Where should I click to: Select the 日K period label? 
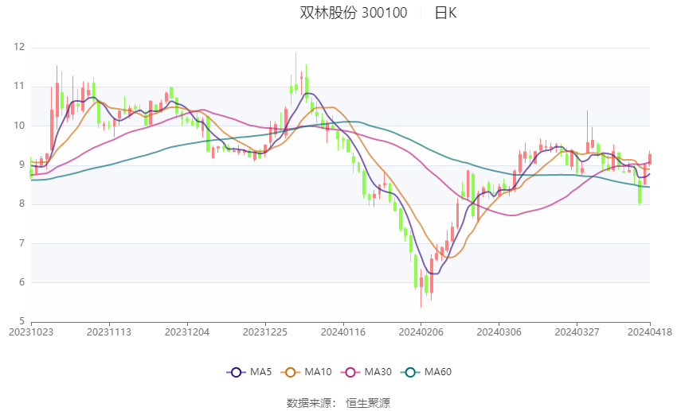(x=445, y=13)
